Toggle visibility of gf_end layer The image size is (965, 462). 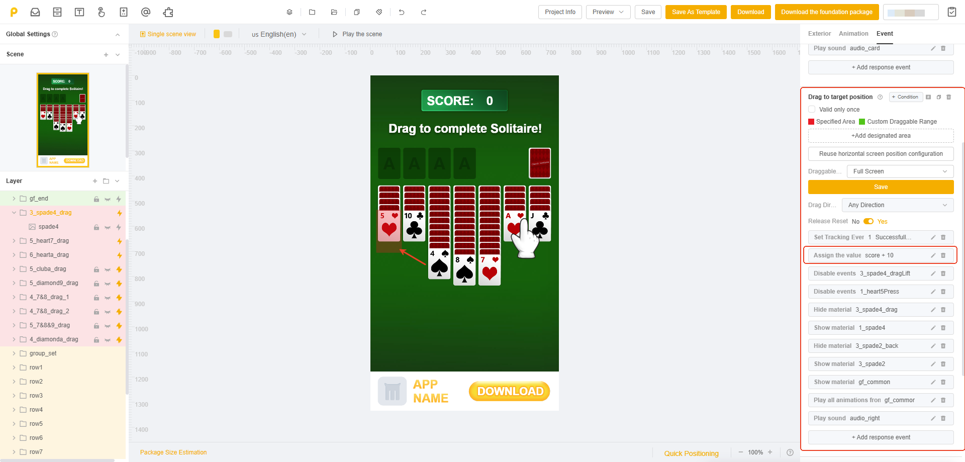click(108, 199)
